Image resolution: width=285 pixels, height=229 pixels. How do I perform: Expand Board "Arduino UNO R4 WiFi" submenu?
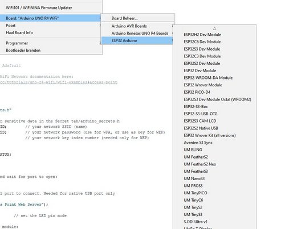(50, 18)
